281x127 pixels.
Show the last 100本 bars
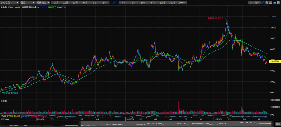[x=162, y=3]
